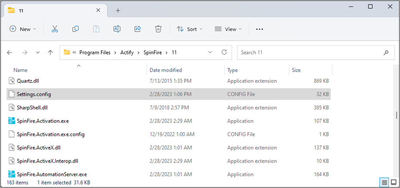Click the SharpShell.dll file icon

point(12,108)
